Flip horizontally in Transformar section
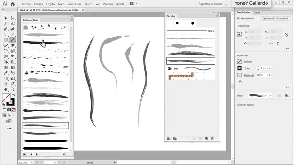The height and width of the screenshot is (165, 294). click(x=271, y=44)
